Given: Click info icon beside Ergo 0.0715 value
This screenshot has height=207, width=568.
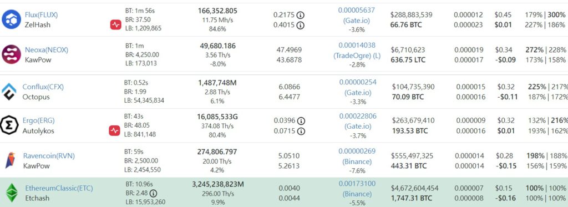Looking at the screenshot, I should (301, 131).
